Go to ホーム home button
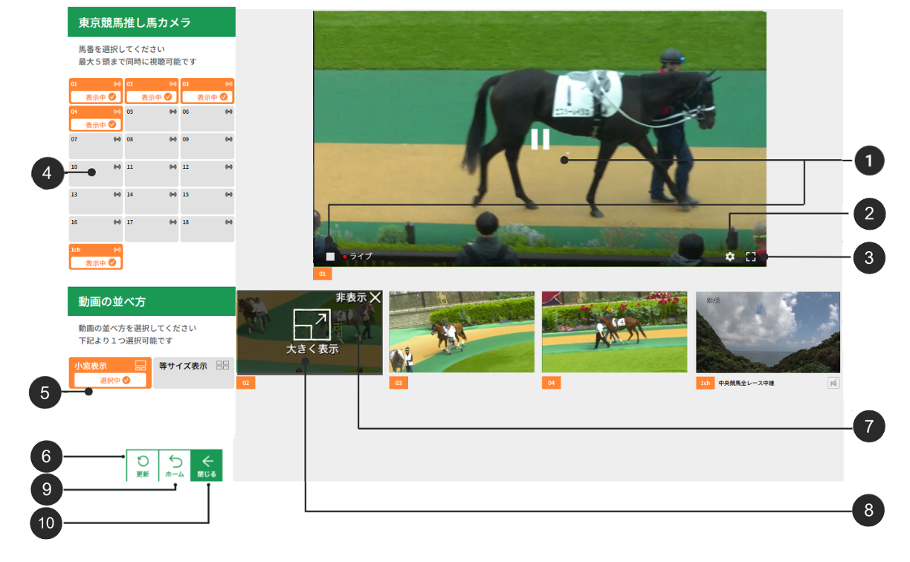This screenshot has height=562, width=910. (x=175, y=465)
